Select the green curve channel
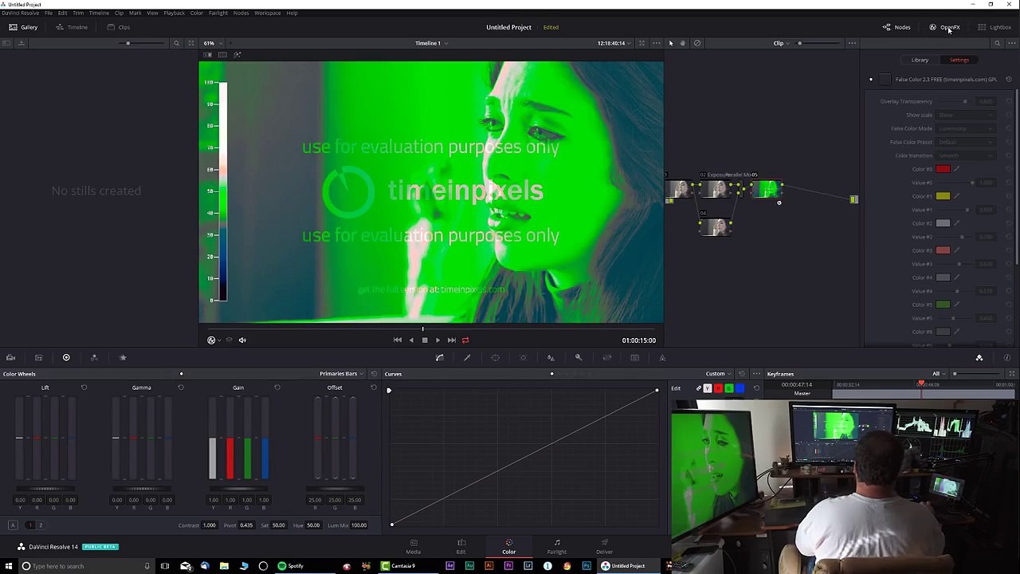 [728, 388]
